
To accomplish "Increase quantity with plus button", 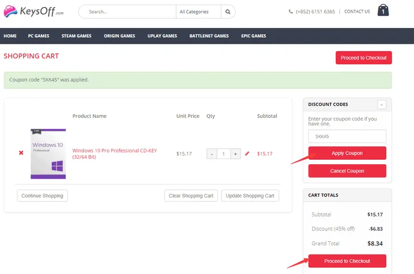I will 235,154.
